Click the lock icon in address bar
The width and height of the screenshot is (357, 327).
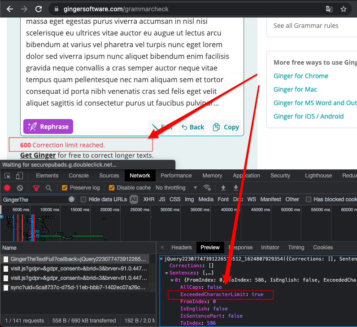tap(57, 9)
